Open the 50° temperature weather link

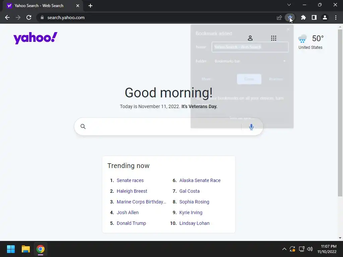[318, 38]
